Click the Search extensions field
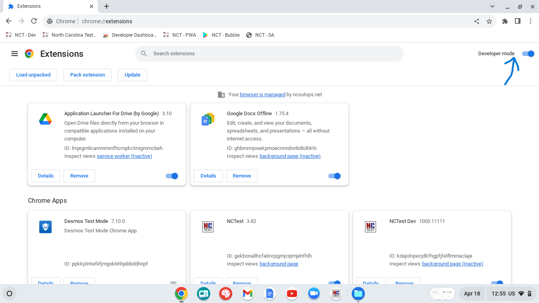The width and height of the screenshot is (539, 303). (x=269, y=54)
